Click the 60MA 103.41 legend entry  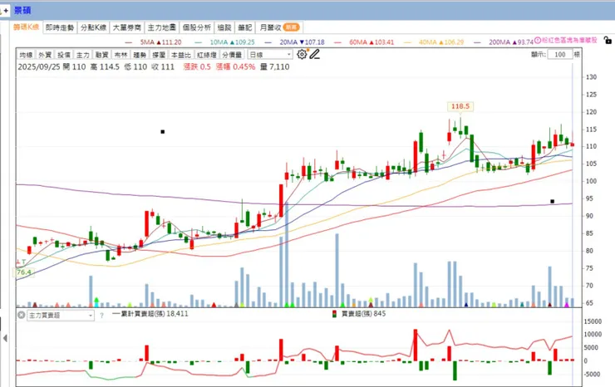pyautogui.click(x=364, y=42)
